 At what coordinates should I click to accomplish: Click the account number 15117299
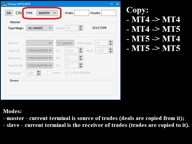[99, 28]
